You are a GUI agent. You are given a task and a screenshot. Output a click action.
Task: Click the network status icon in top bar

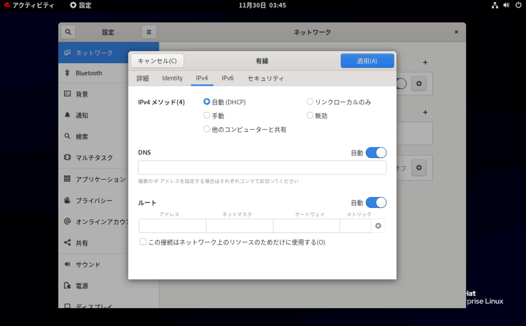tap(495, 5)
